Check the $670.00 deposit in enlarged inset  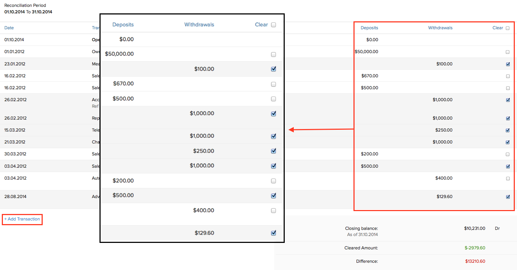(x=274, y=84)
